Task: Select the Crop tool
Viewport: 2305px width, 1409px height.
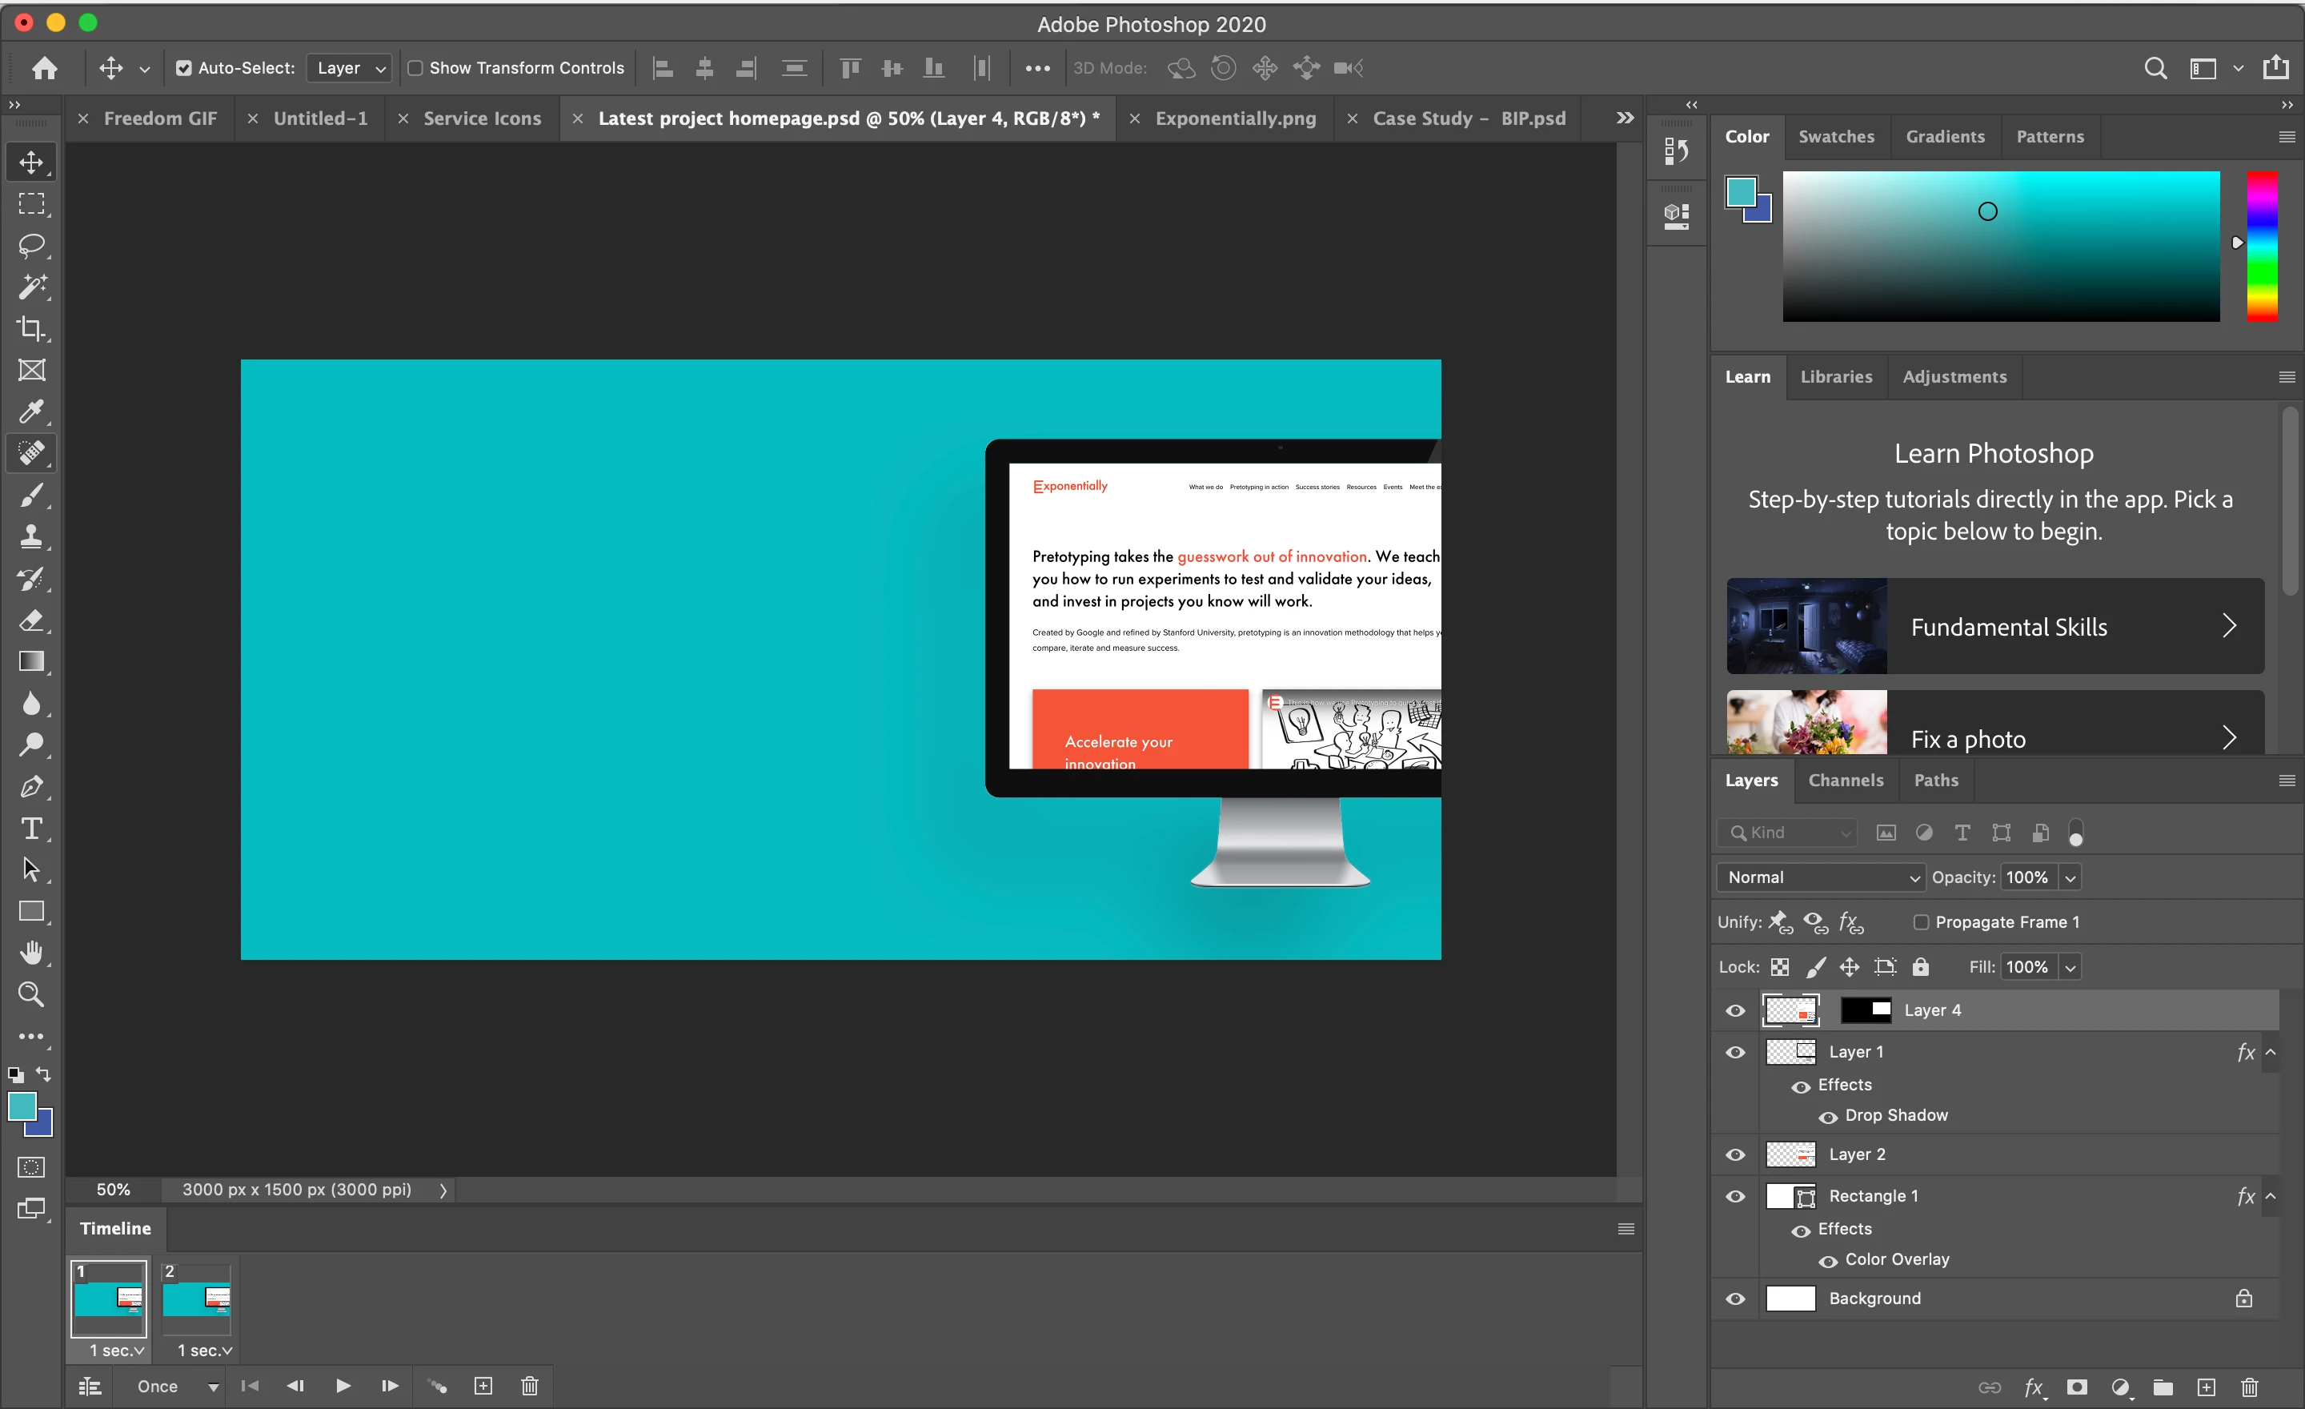Action: [31, 328]
